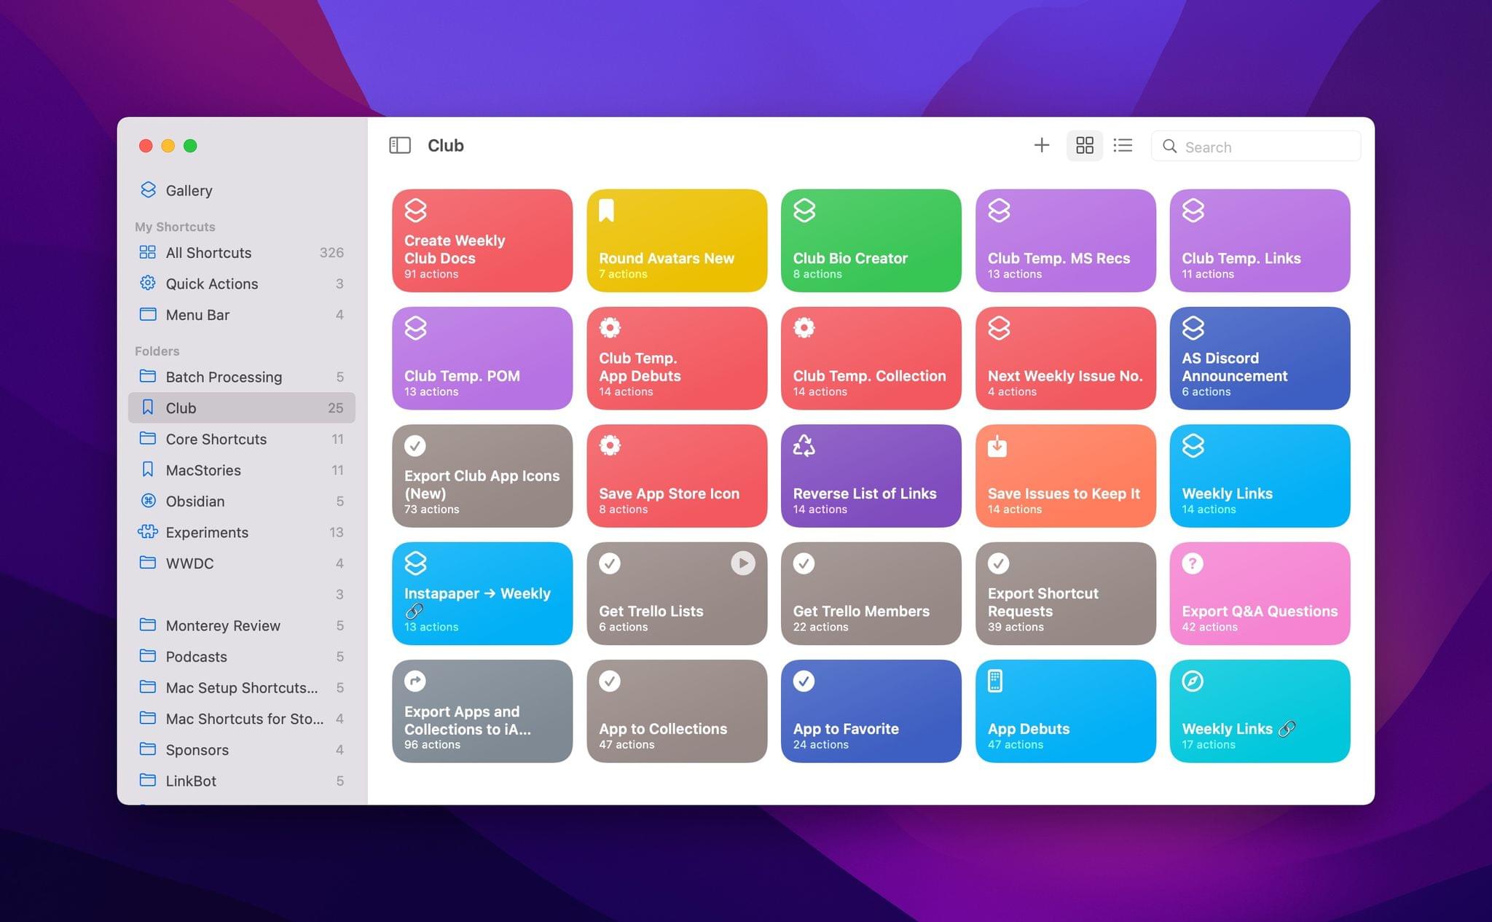Open LinkBot folder
This screenshot has width=1492, height=922.
click(x=241, y=781)
